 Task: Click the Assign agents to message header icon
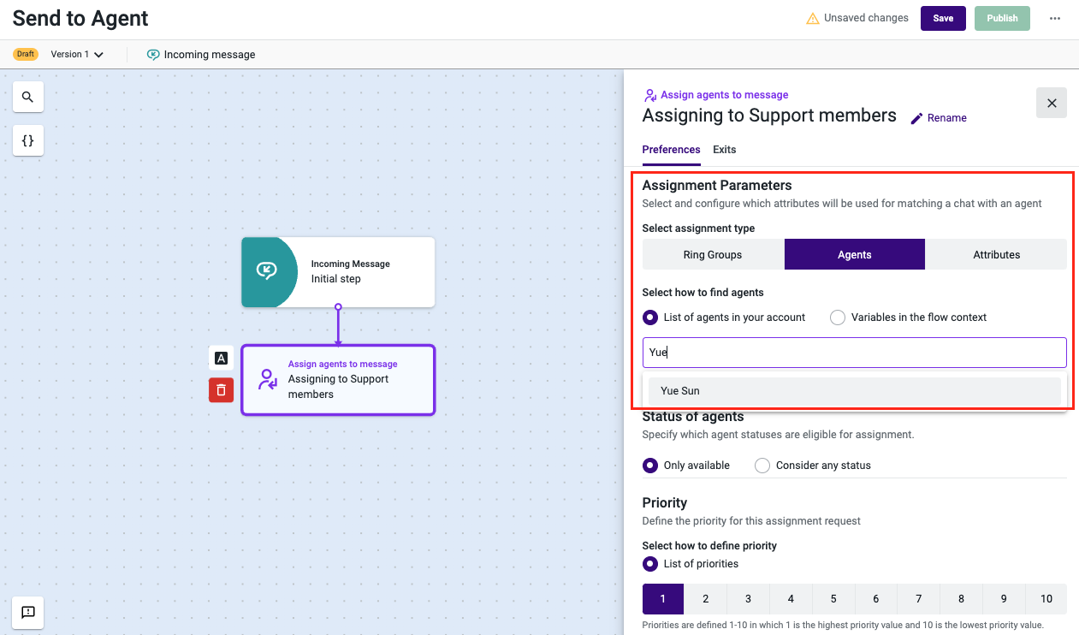[x=650, y=95]
